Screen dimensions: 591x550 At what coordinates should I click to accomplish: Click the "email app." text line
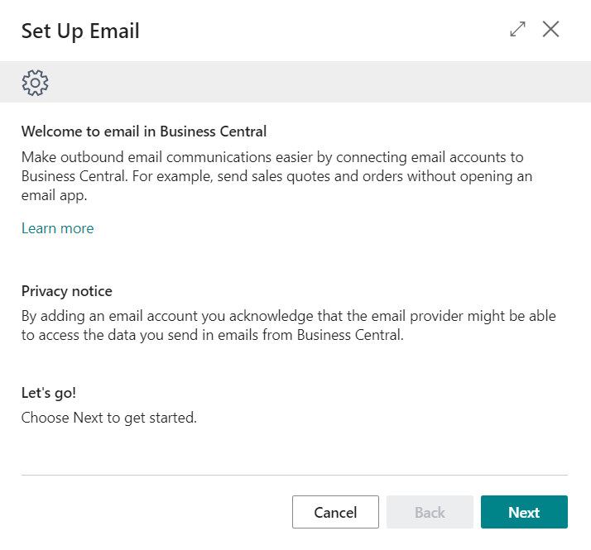(x=55, y=194)
